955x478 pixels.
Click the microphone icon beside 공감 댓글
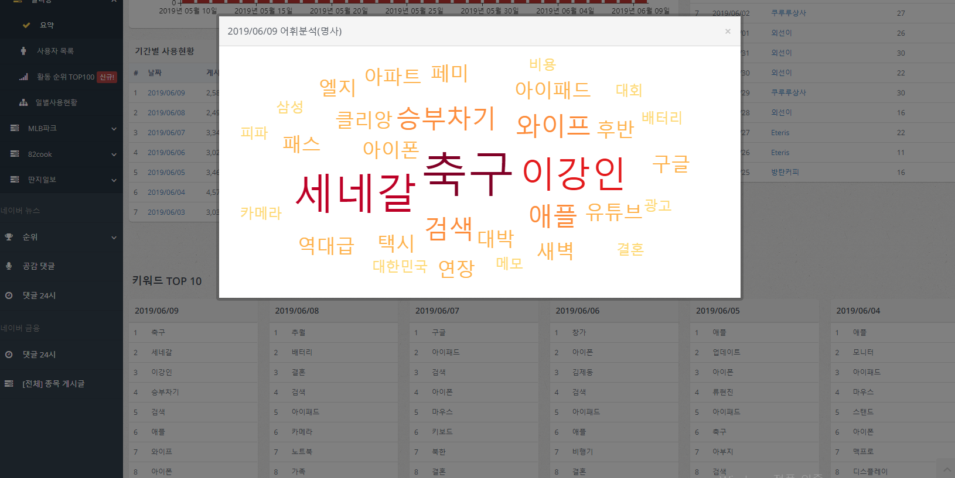[9, 266]
